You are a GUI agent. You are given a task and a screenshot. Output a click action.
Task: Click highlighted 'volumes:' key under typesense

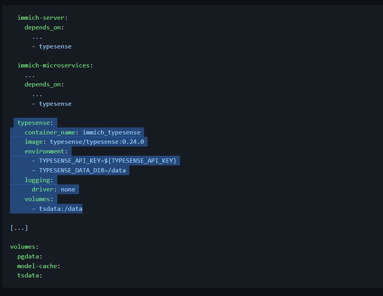(39, 199)
